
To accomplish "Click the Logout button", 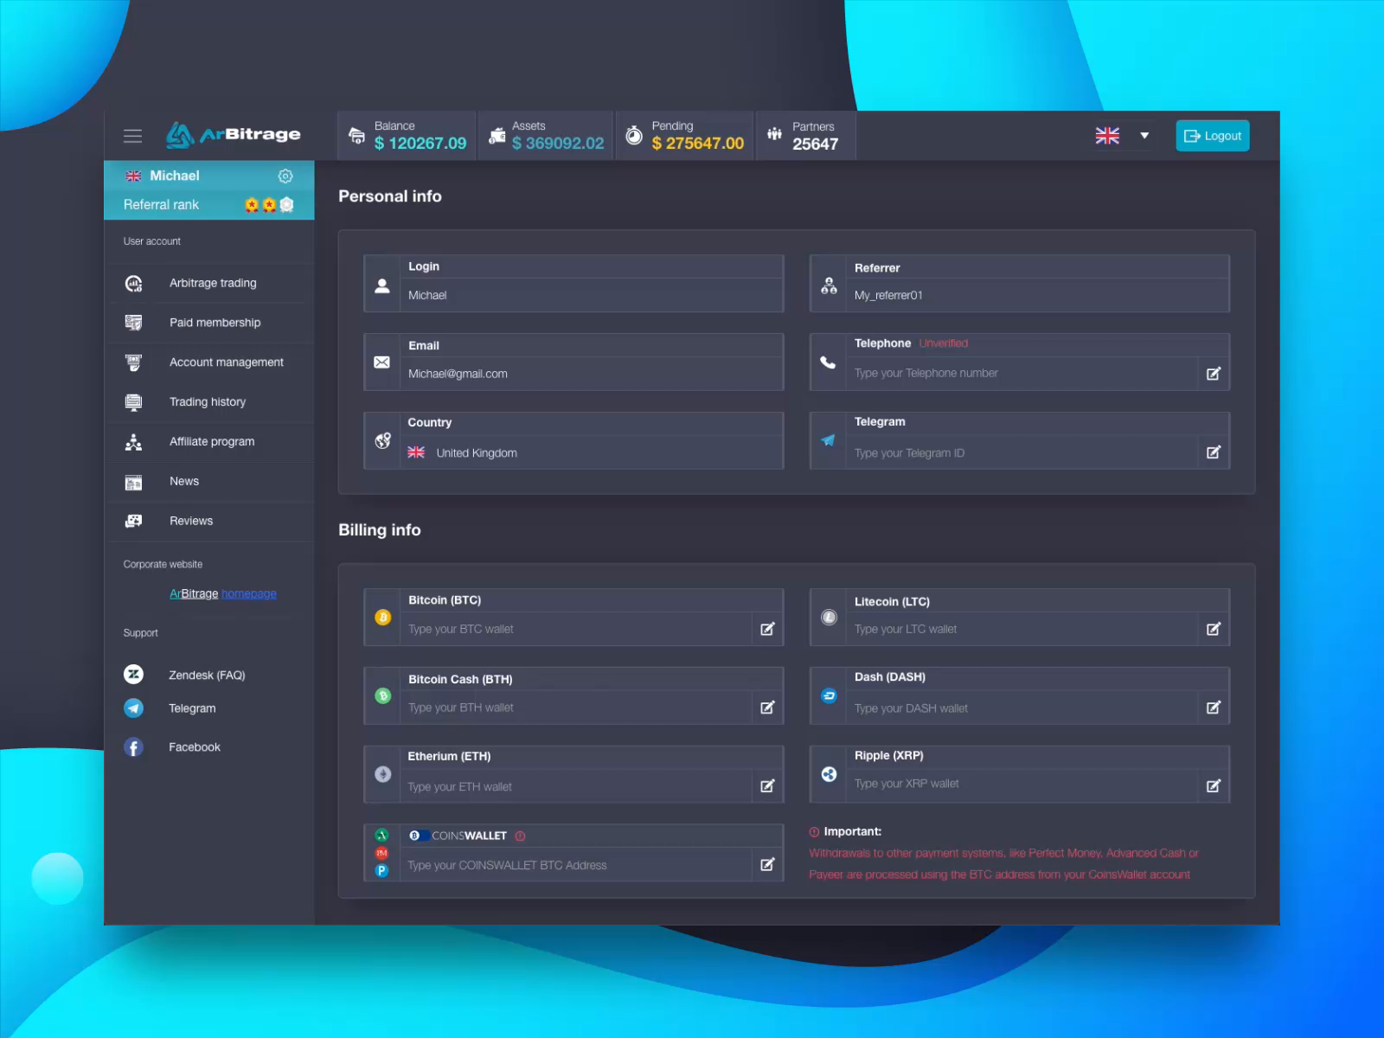I will click(x=1212, y=135).
